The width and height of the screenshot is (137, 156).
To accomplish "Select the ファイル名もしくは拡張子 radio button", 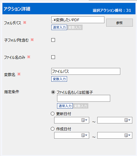I will [x=53, y=92].
